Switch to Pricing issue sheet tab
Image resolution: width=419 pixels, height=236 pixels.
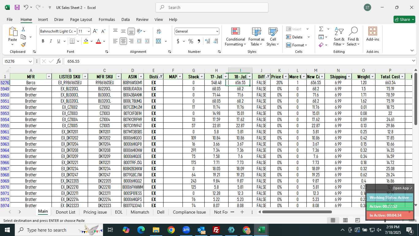coord(95,212)
